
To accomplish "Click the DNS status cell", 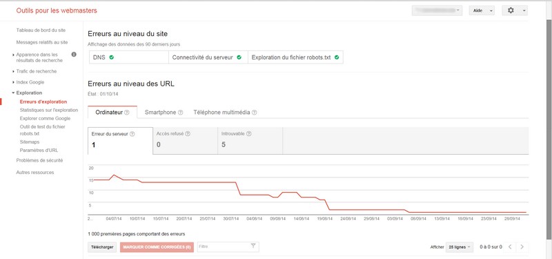I will click(x=129, y=57).
